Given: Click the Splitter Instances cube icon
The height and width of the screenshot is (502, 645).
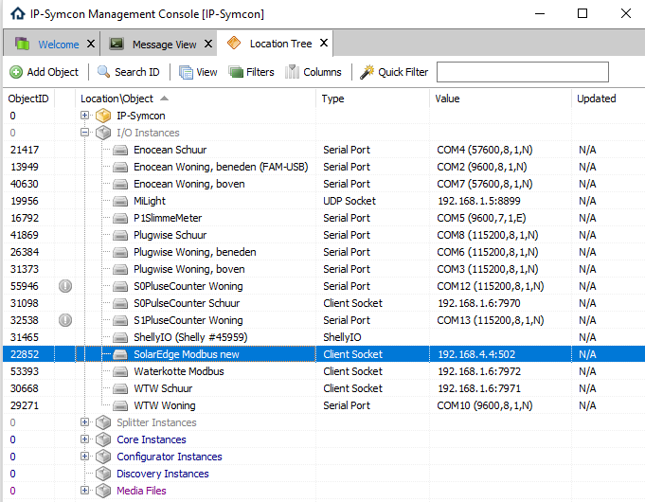Looking at the screenshot, I should [103, 422].
